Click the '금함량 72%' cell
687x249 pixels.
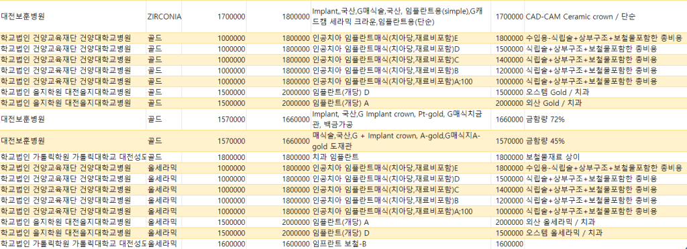coord(605,119)
